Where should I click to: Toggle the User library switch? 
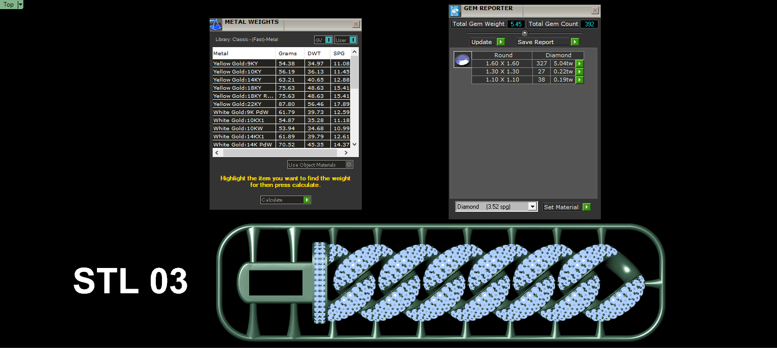(346, 40)
